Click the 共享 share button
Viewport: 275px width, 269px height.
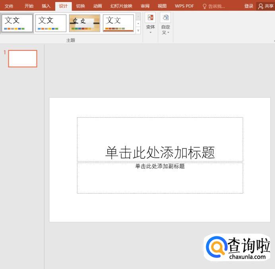point(266,6)
